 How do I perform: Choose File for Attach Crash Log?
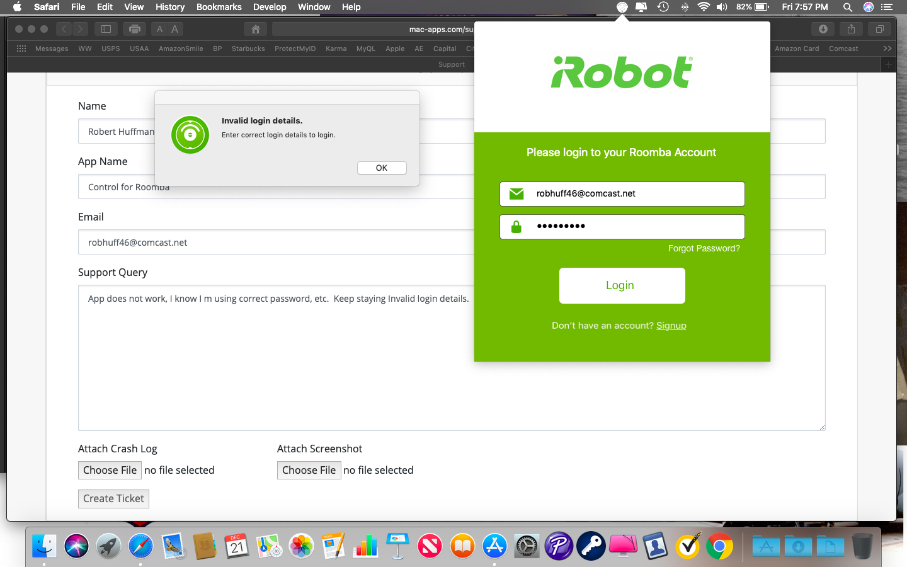coord(110,470)
